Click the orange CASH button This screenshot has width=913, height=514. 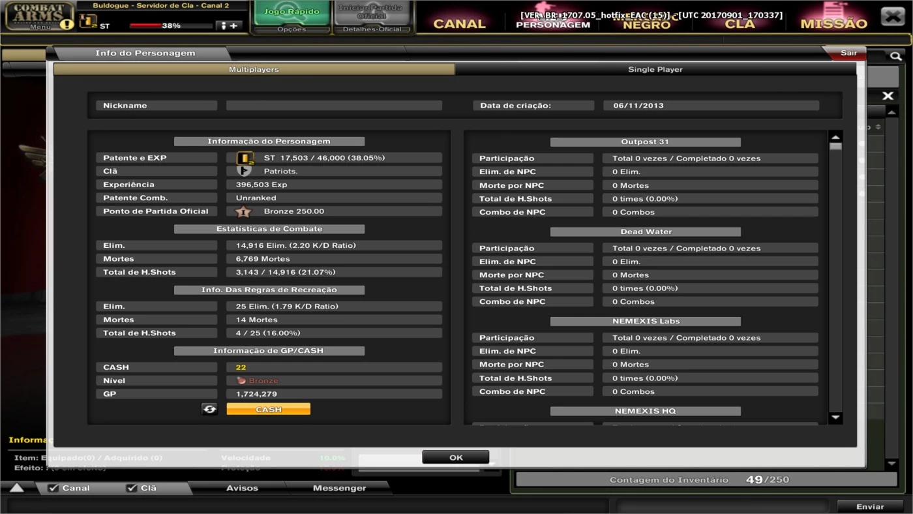(269, 409)
